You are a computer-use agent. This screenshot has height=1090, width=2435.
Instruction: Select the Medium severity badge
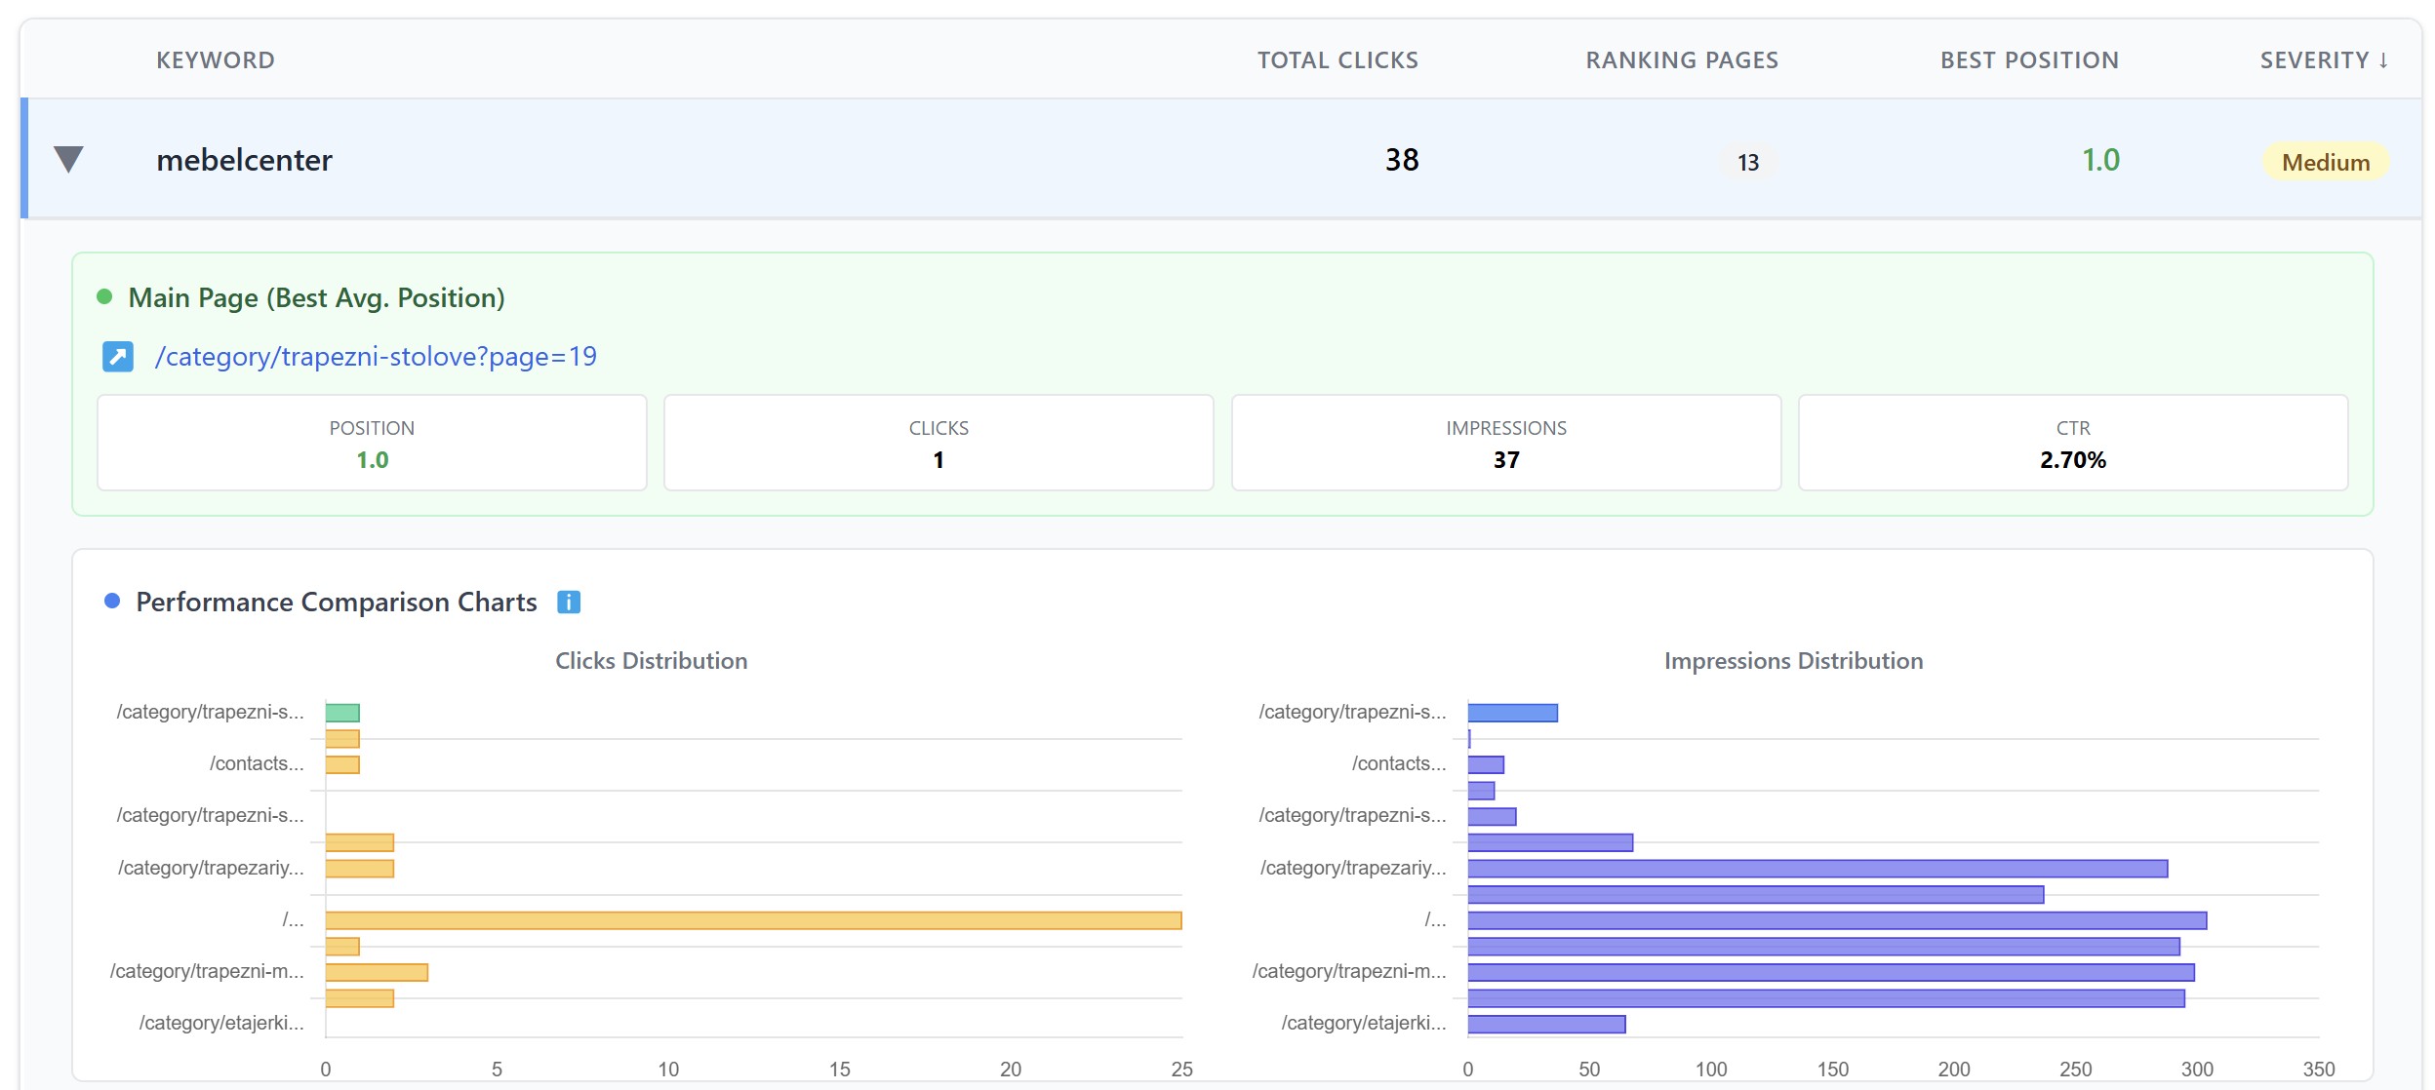click(2325, 162)
